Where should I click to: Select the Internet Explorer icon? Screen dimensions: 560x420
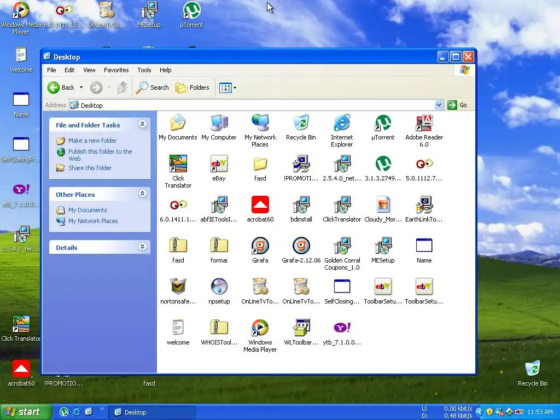(342, 123)
